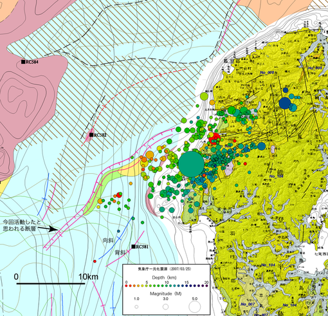The height and width of the screenshot is (316, 328).
Task: Click the magnitude 3.0 legend circle
Action: 165,307
